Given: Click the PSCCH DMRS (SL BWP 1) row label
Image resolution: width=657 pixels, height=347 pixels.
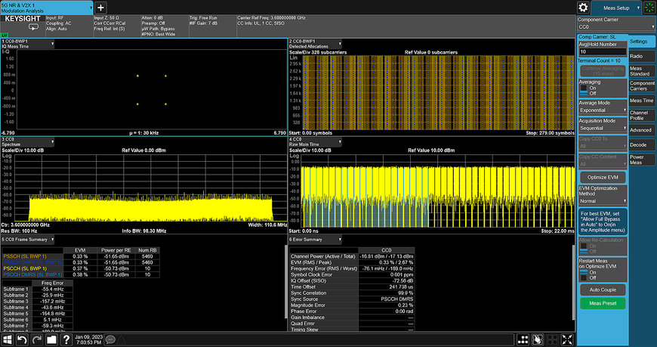Looking at the screenshot, I should tap(32, 274).
